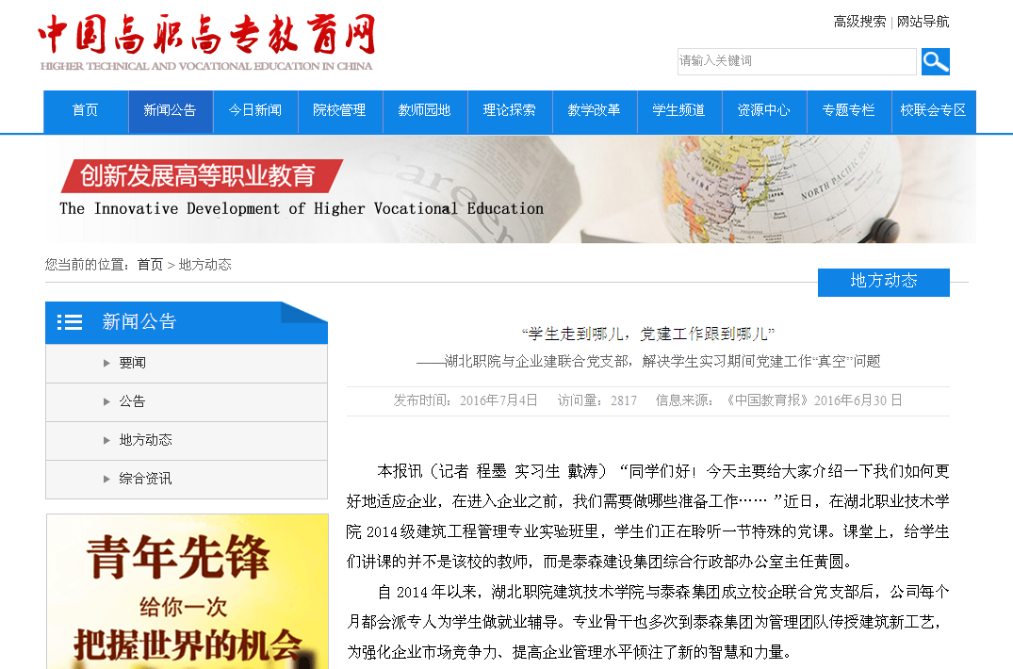The height and width of the screenshot is (669, 1013).
Task: Open the 高级搜索 advanced search link
Action: point(859,22)
